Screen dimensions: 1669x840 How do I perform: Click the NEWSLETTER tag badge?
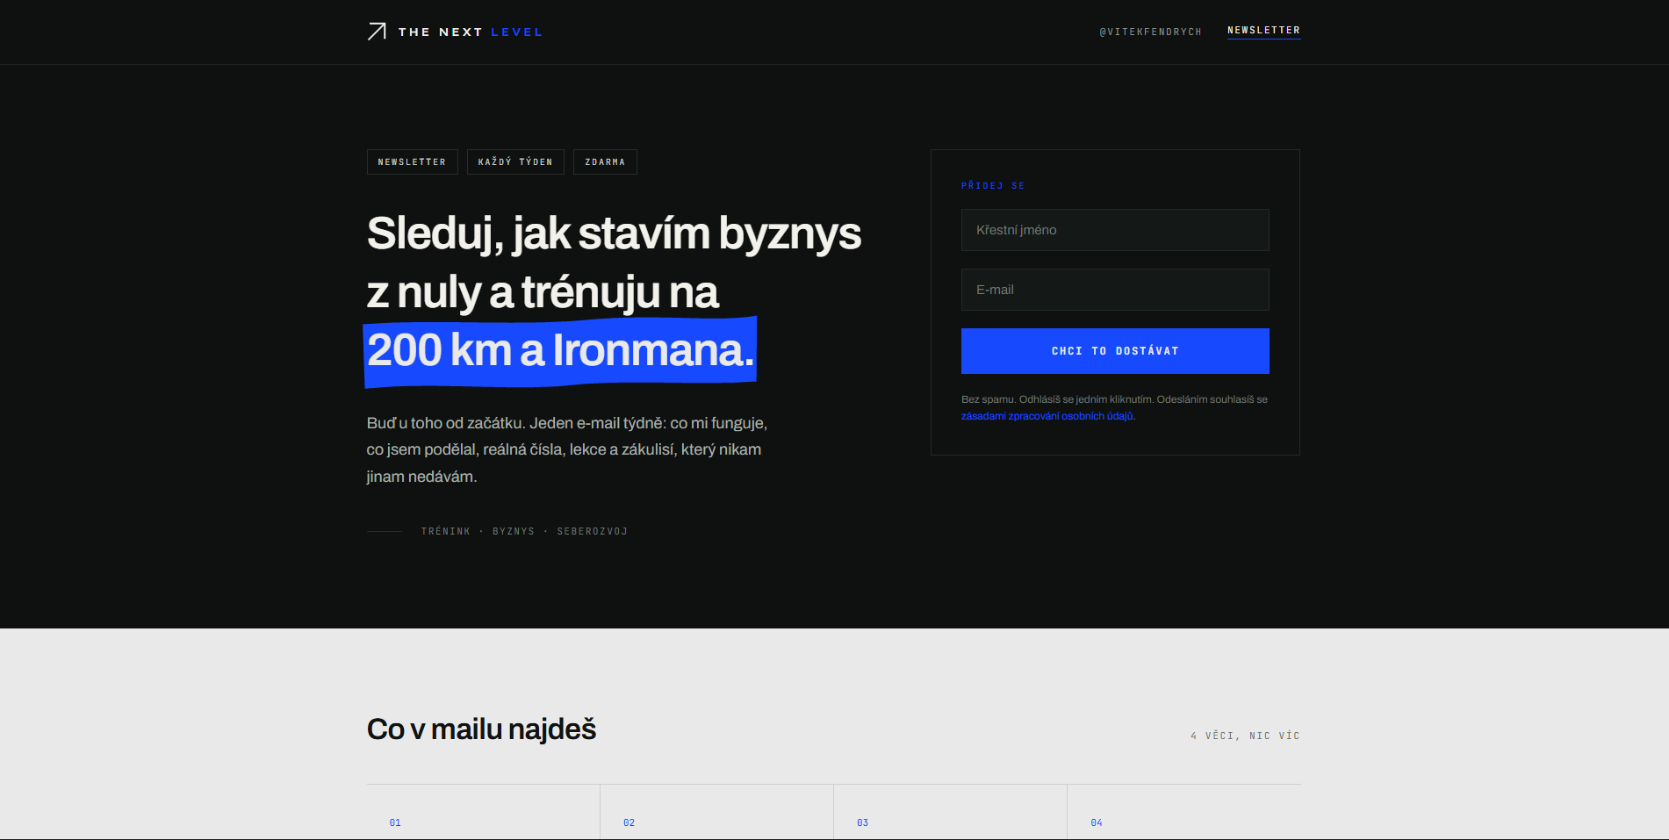412,162
